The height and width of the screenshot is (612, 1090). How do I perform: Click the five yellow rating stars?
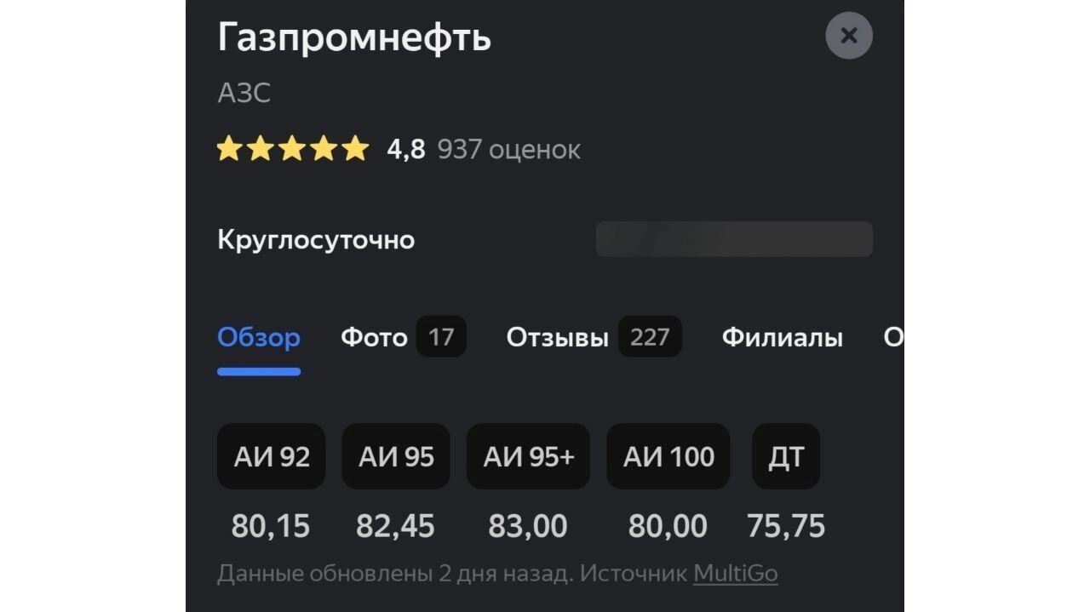(x=292, y=150)
